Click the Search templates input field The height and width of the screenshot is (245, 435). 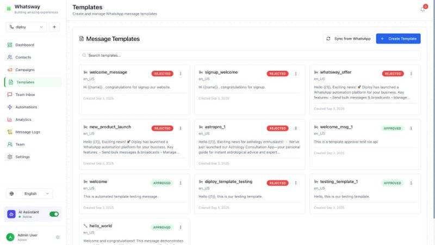[x=250, y=56]
